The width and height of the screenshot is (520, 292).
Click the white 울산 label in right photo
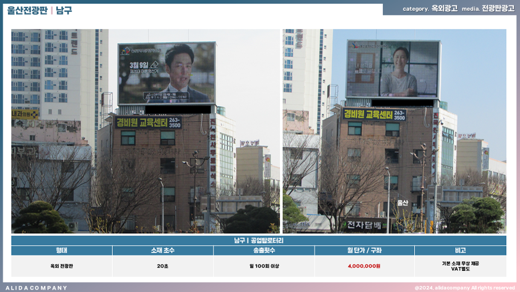point(402,203)
